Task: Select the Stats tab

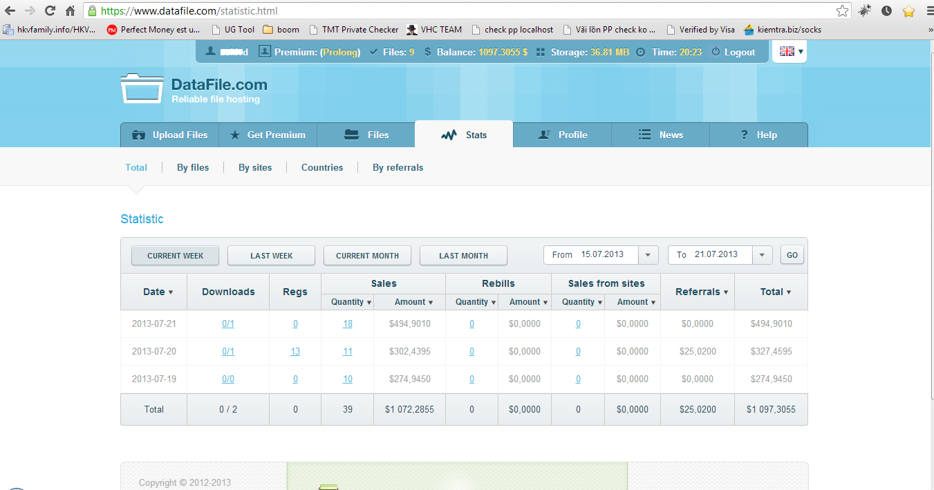Action: (464, 135)
